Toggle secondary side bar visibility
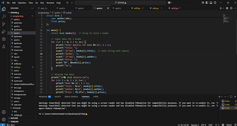The image size is (237, 126). (215, 3)
